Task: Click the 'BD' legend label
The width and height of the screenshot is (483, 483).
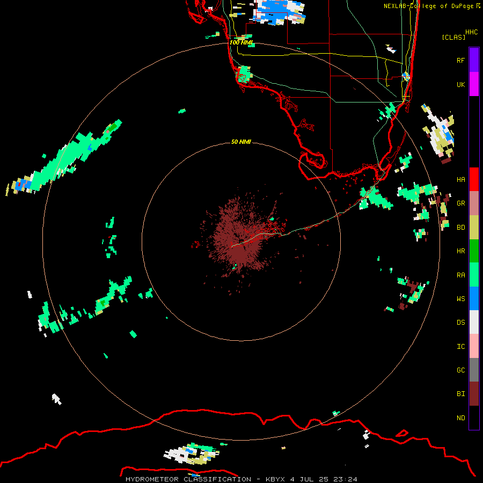Action: point(460,228)
